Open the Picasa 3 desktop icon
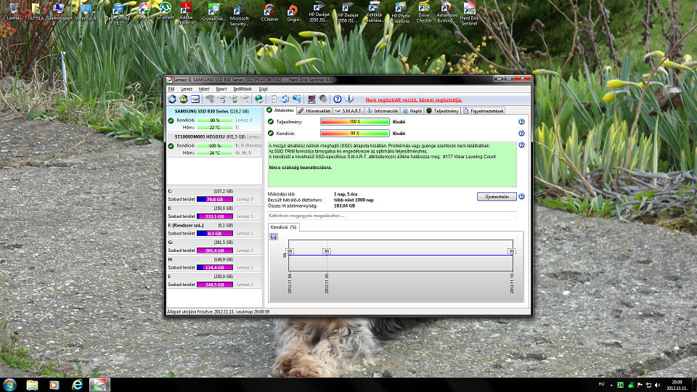The image size is (697, 392). (144, 12)
